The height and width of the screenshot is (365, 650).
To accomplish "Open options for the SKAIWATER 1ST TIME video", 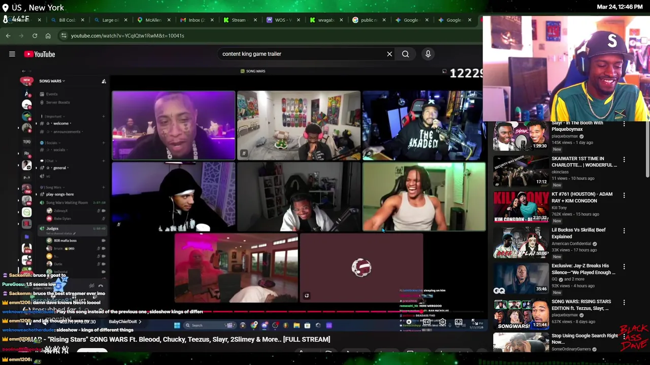I will (624, 159).
